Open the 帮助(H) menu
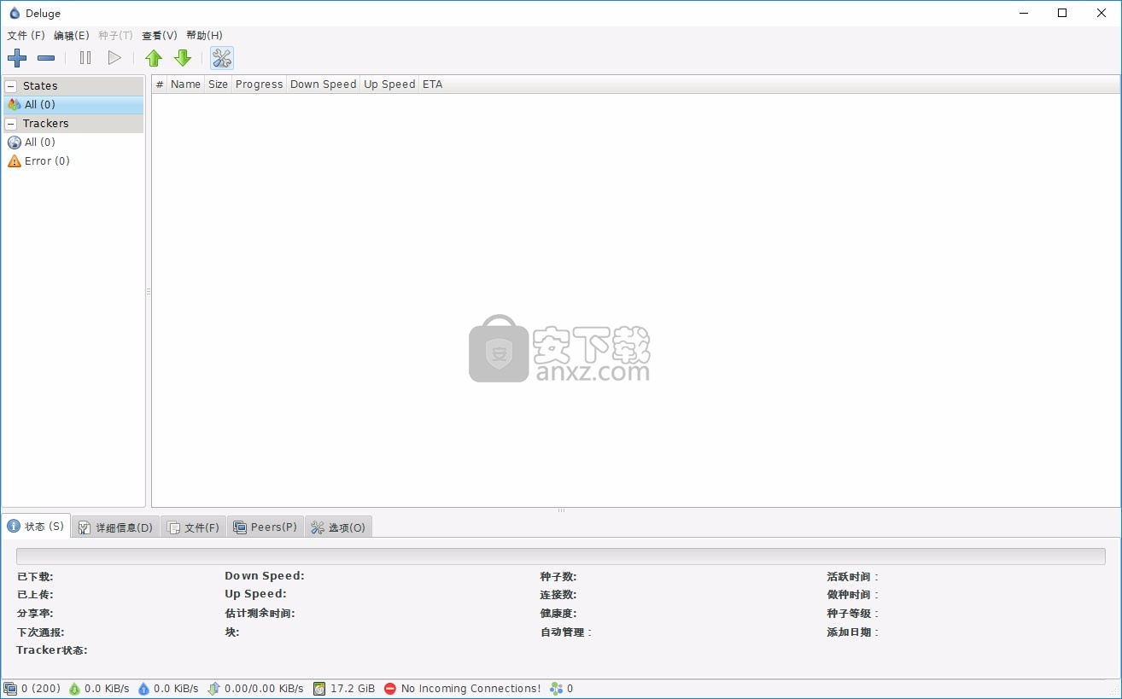Image resolution: width=1122 pixels, height=699 pixels. point(204,35)
